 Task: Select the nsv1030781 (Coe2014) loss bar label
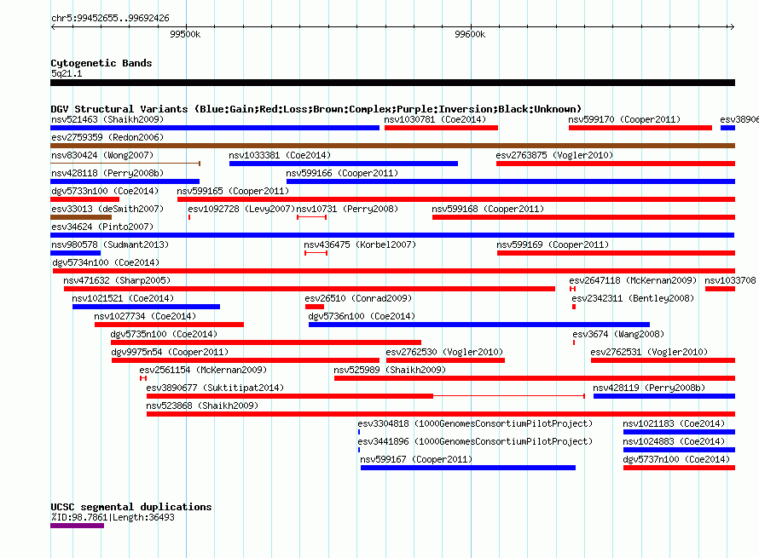[x=435, y=119]
